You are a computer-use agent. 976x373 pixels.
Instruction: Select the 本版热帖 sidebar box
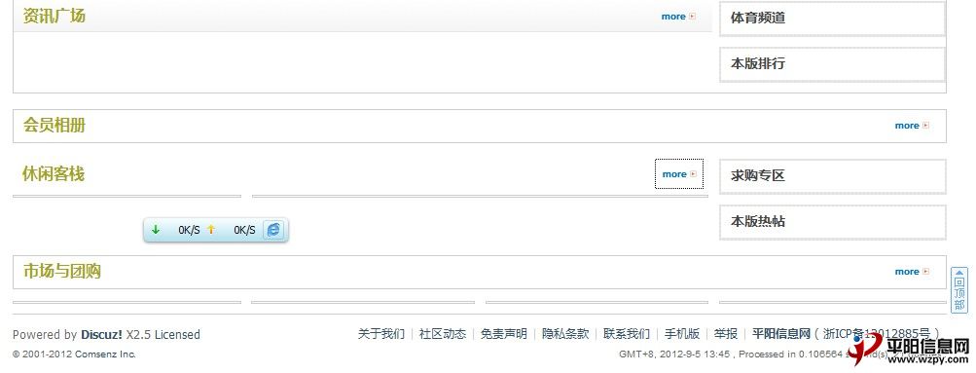click(x=833, y=222)
